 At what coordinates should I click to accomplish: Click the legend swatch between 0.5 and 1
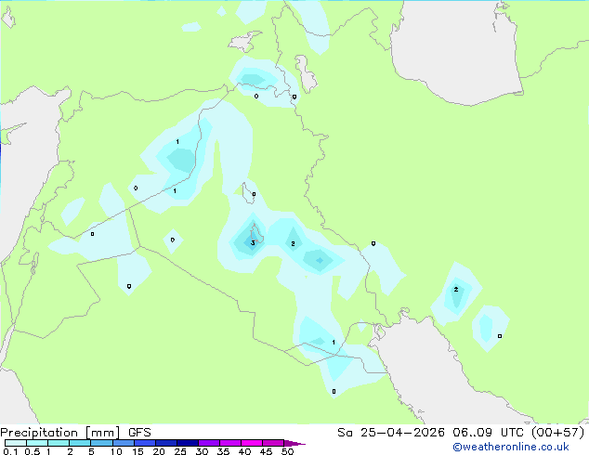(37, 443)
